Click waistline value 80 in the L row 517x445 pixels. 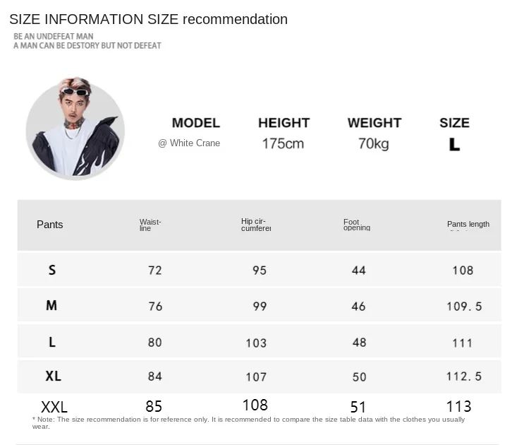coord(154,343)
